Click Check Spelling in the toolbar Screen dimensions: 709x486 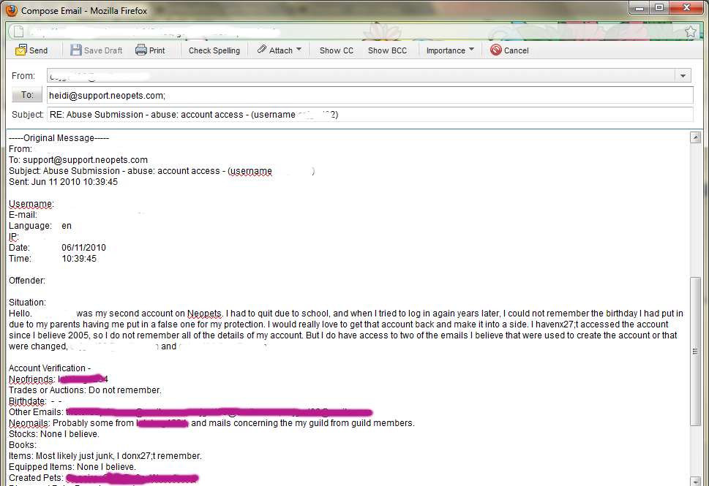[x=214, y=50]
